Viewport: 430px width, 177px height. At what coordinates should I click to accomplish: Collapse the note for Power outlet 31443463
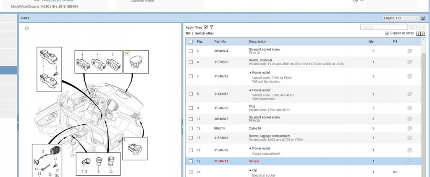click(250, 90)
